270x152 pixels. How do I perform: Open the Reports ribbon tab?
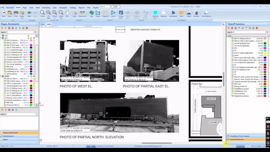point(81,8)
